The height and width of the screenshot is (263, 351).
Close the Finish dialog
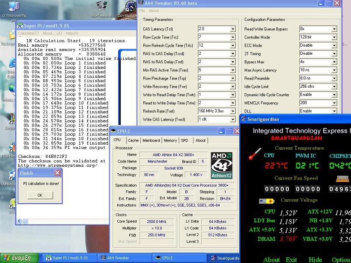click(57, 173)
